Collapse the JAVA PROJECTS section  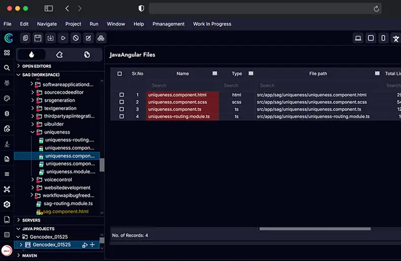tap(18, 229)
